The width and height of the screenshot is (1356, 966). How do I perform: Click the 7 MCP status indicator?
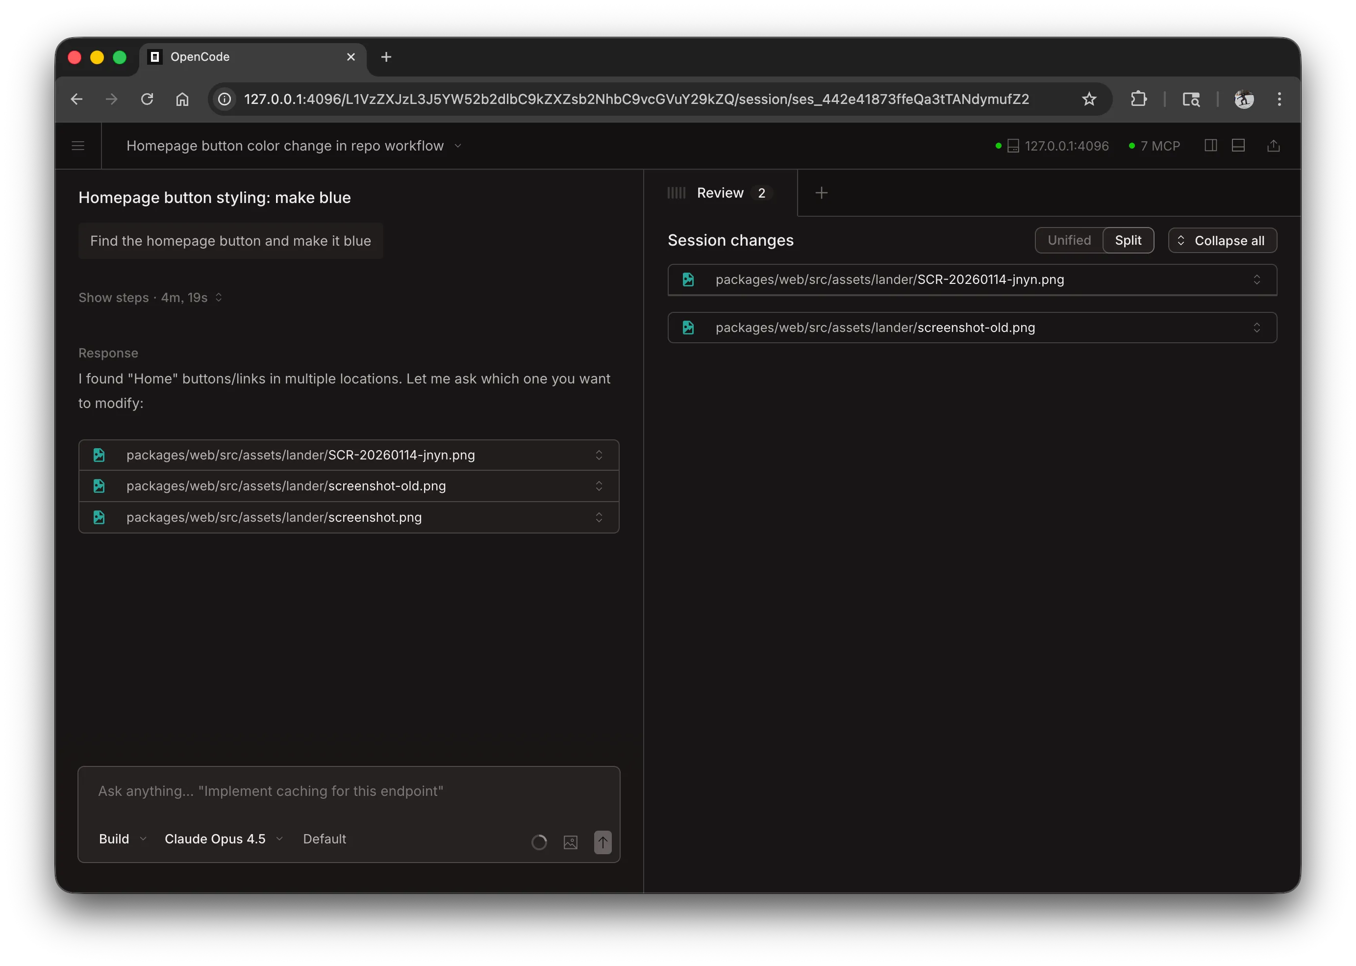pos(1154,146)
